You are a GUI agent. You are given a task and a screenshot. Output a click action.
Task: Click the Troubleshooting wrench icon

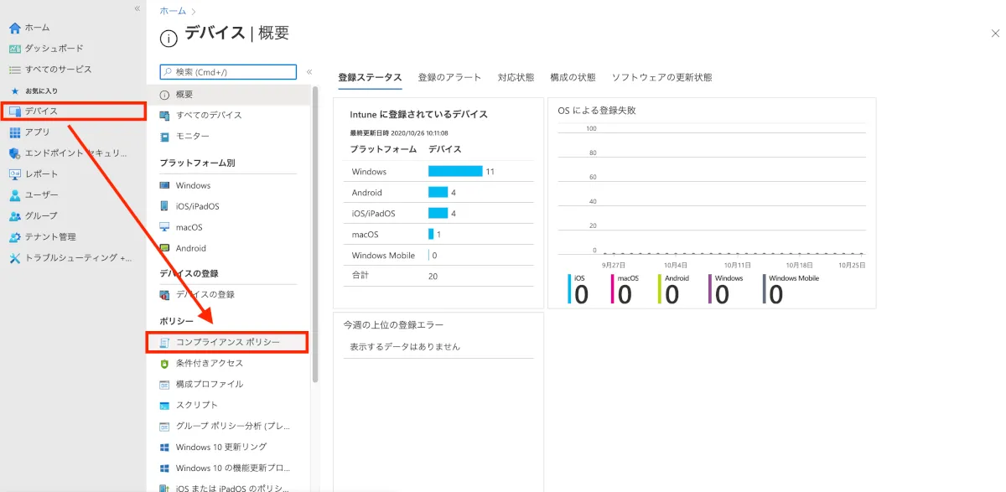pos(14,258)
